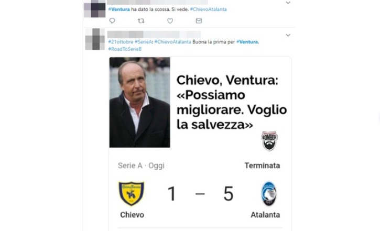
Task: Send first tweet via envelope message icon
Action: coord(199,20)
